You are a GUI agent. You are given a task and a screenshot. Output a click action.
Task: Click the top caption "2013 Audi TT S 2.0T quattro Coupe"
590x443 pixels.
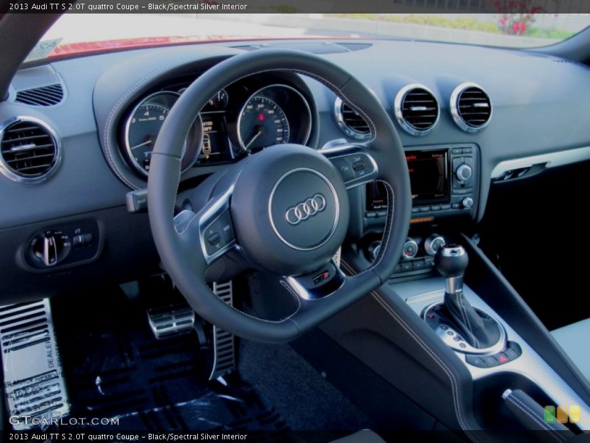pyautogui.click(x=74, y=6)
